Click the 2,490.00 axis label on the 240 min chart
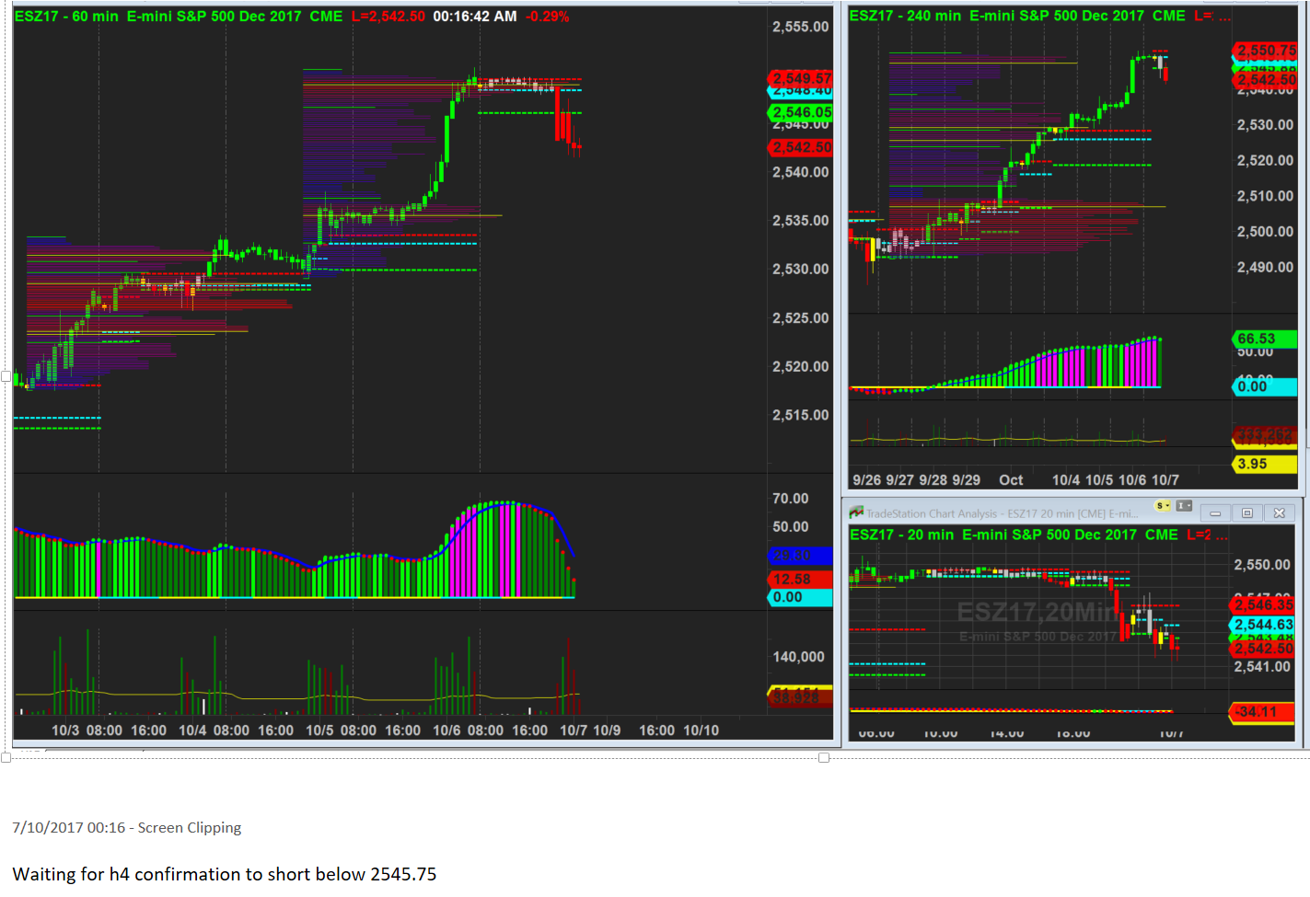 point(1265,267)
